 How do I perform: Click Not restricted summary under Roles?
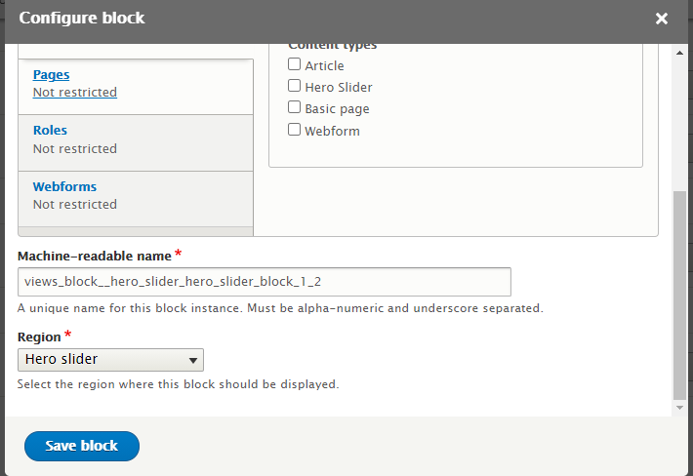tap(74, 148)
